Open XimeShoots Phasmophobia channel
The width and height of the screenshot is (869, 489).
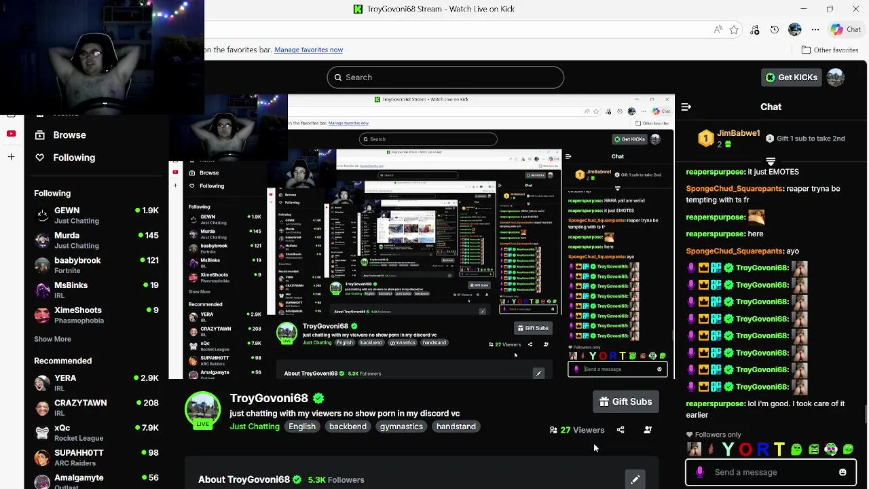pyautogui.click(x=96, y=315)
